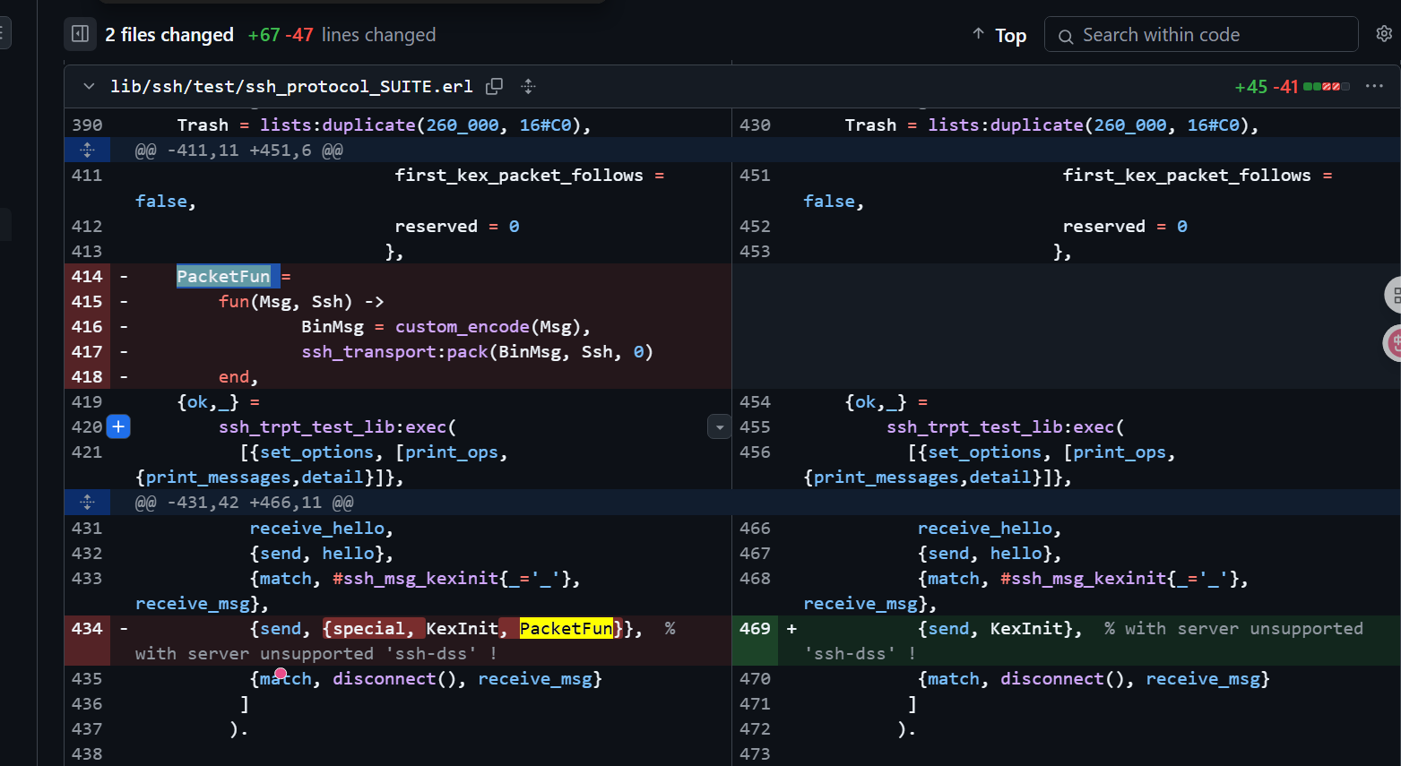Click line number 414 in left gutter
The image size is (1401, 766).
click(87, 276)
